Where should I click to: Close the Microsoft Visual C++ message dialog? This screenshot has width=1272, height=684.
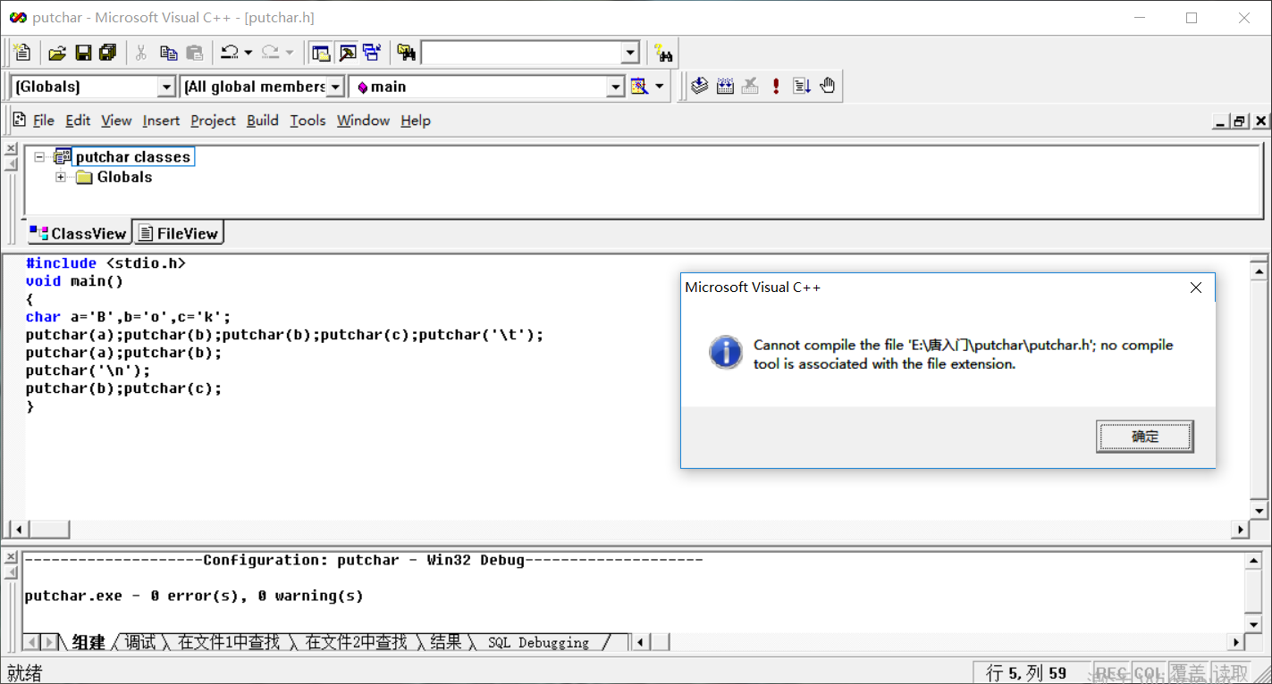pyautogui.click(x=1196, y=288)
